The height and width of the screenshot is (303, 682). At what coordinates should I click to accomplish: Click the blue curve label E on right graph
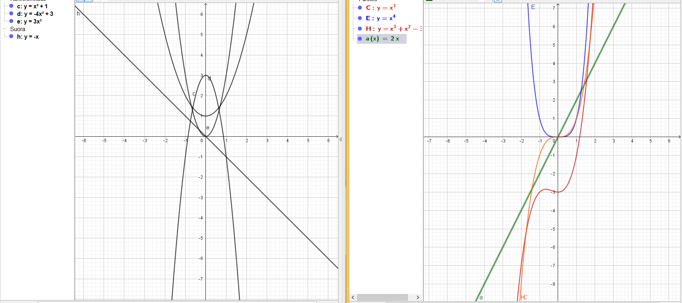tap(533, 7)
